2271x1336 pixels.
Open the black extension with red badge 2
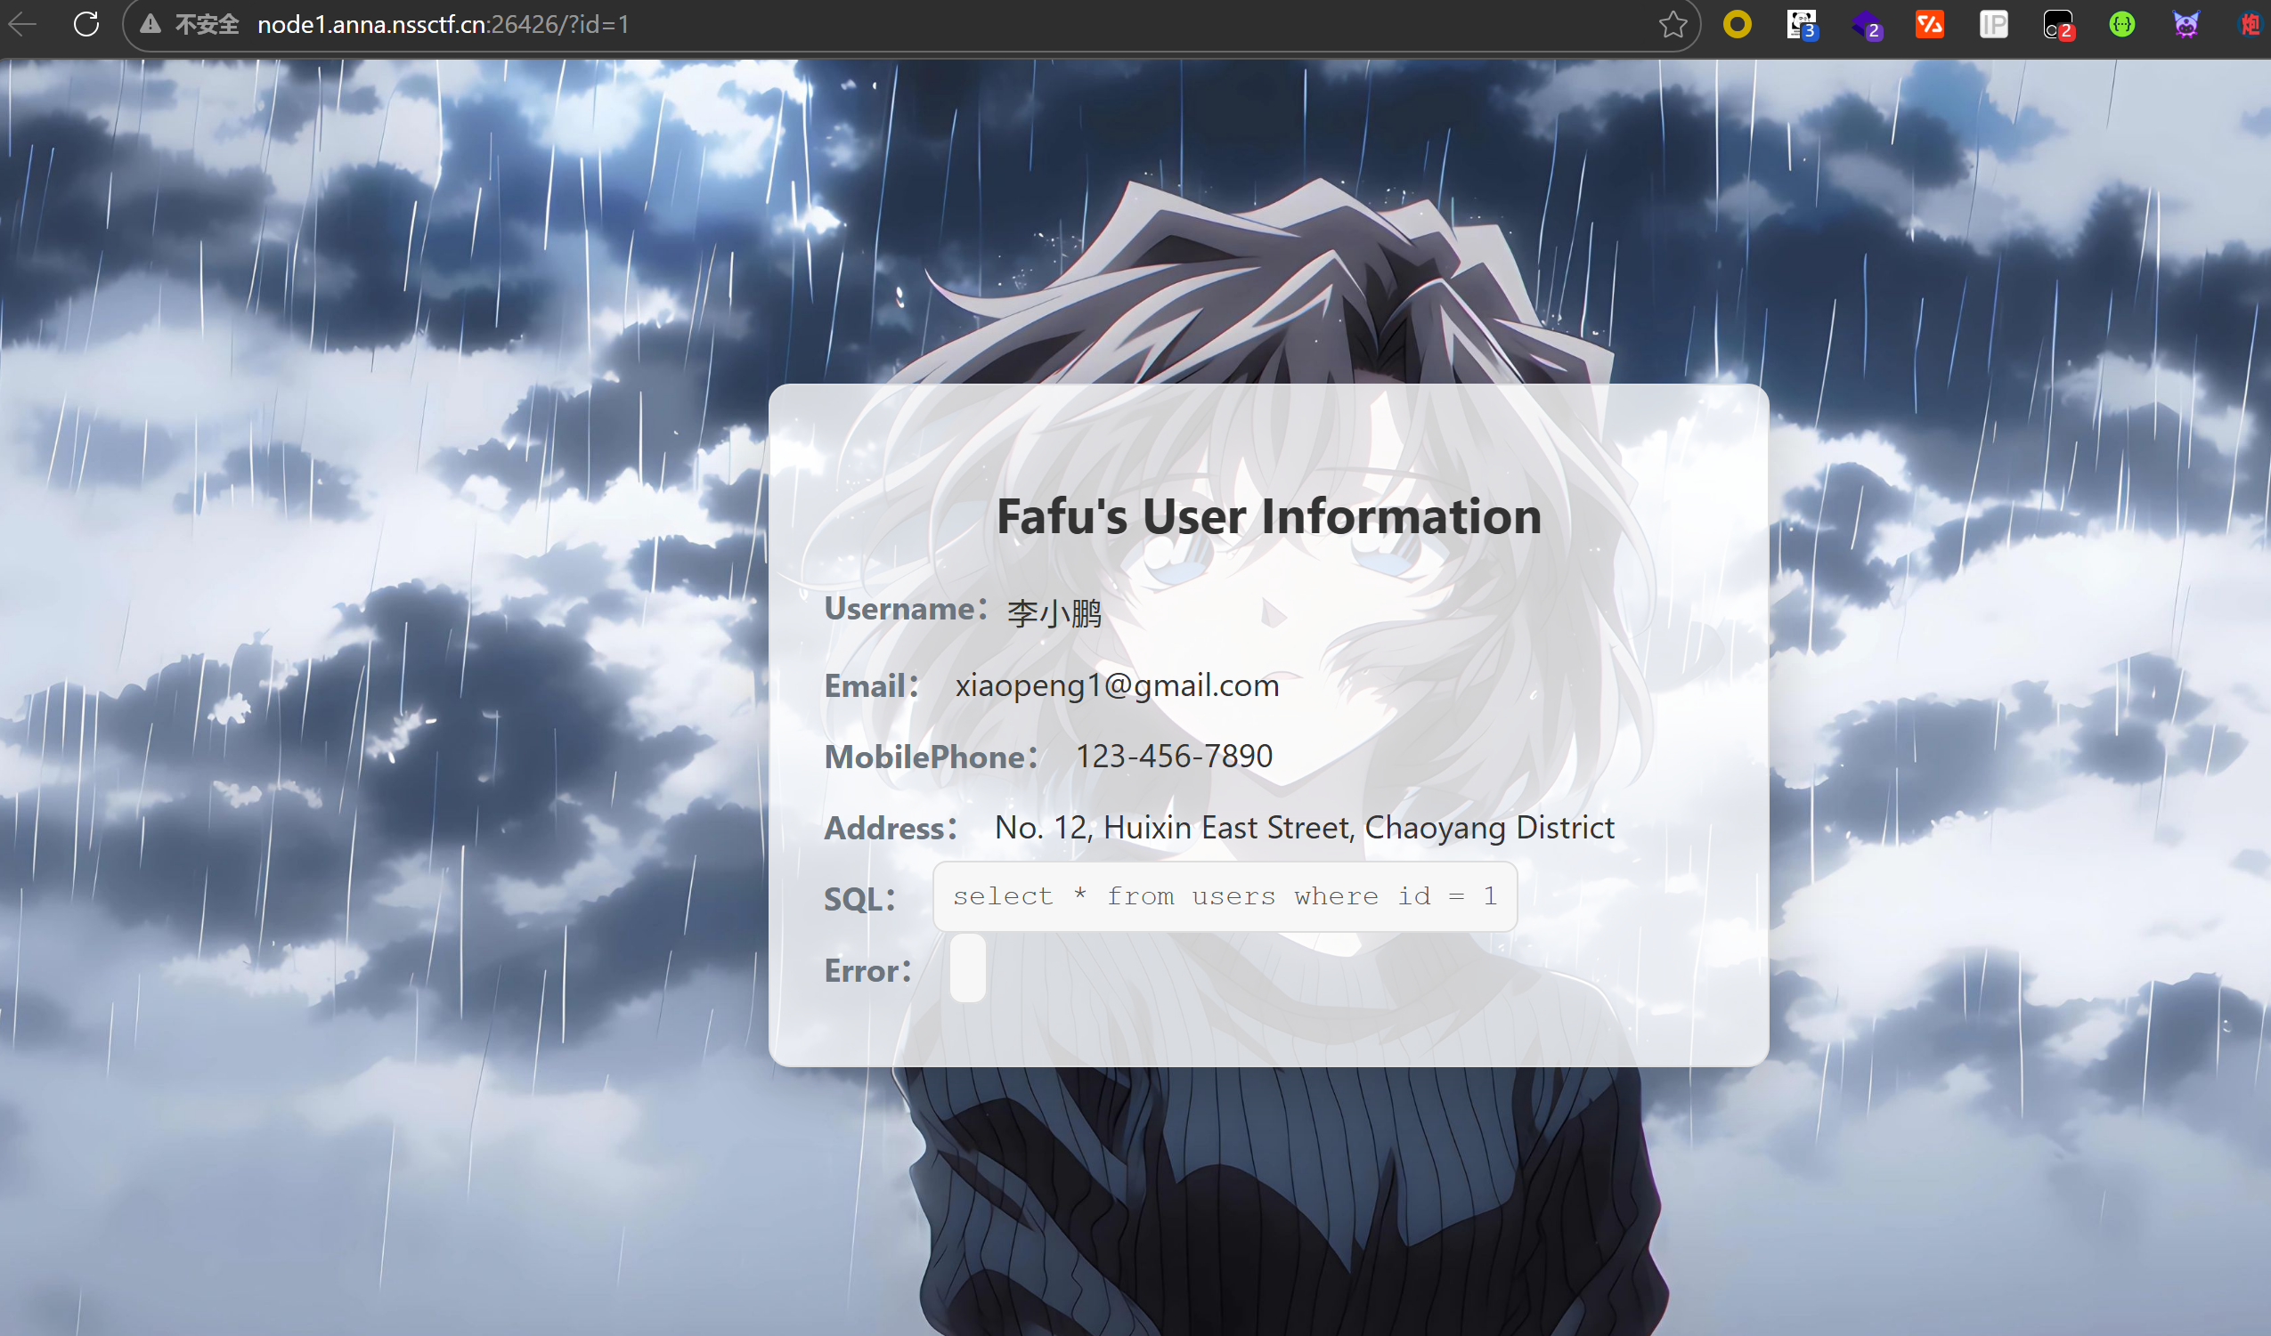tap(2057, 24)
